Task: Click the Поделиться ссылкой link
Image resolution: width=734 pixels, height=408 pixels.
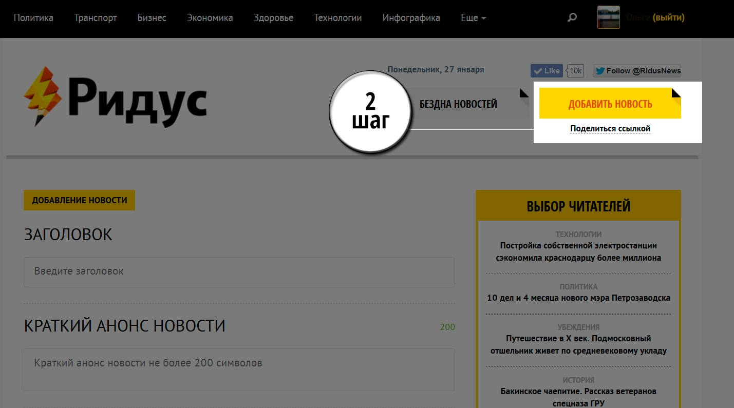Action: (610, 128)
